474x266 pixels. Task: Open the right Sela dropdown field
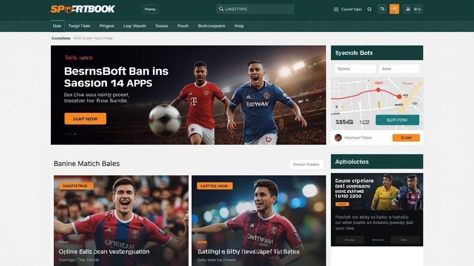point(399,69)
